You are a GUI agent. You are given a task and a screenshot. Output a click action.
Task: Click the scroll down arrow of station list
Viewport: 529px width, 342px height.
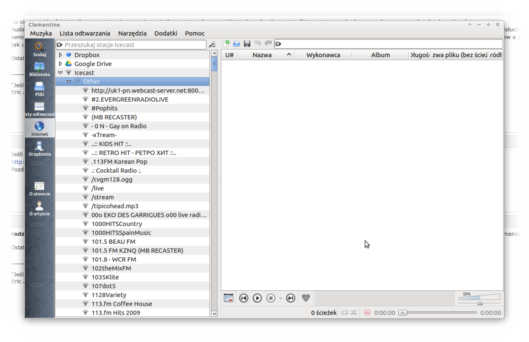215,314
